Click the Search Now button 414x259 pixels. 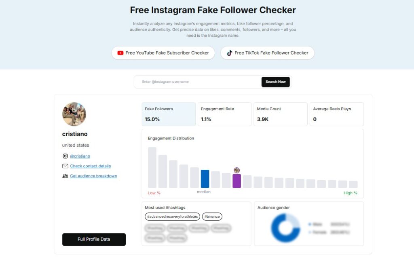(276, 82)
